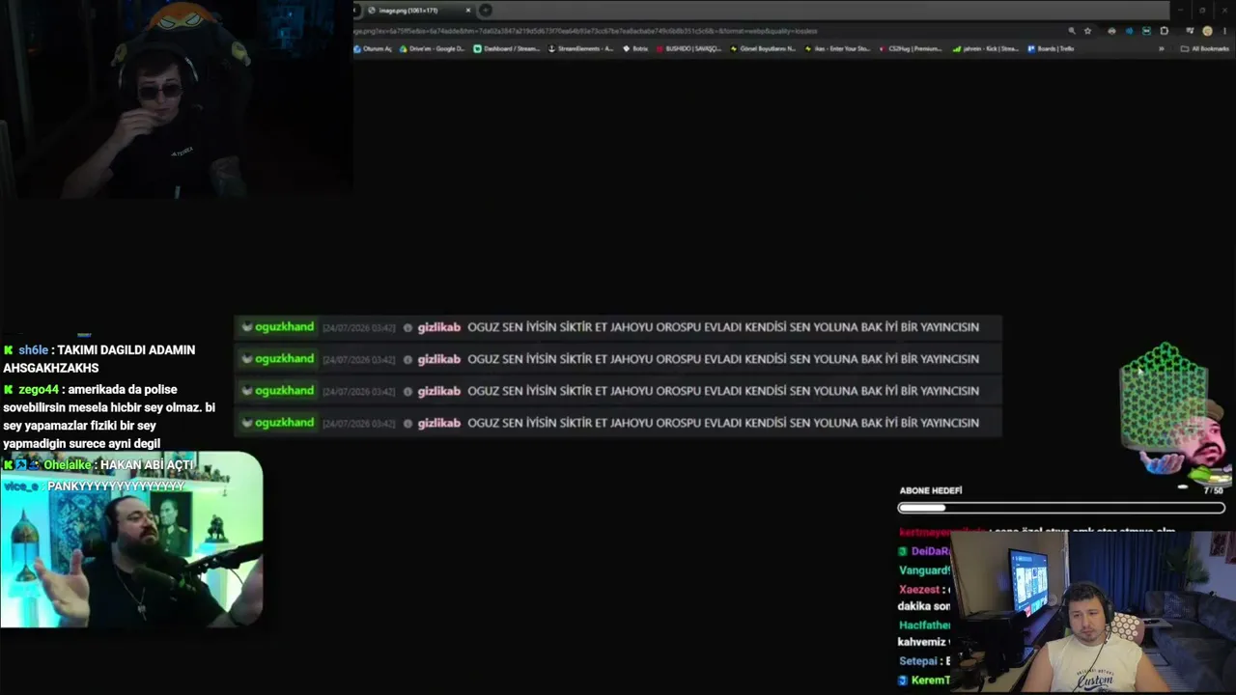Open the Boards Trello bookmark
1236x695 pixels.
(1051, 48)
